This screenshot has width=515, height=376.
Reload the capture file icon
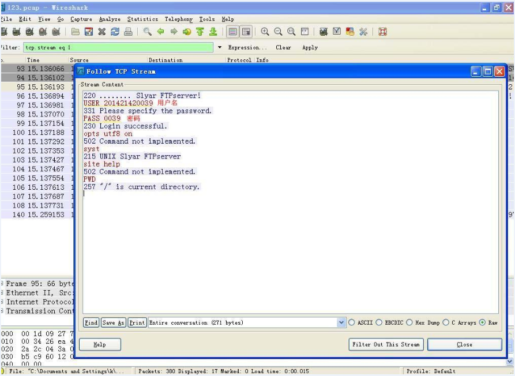[x=115, y=32]
